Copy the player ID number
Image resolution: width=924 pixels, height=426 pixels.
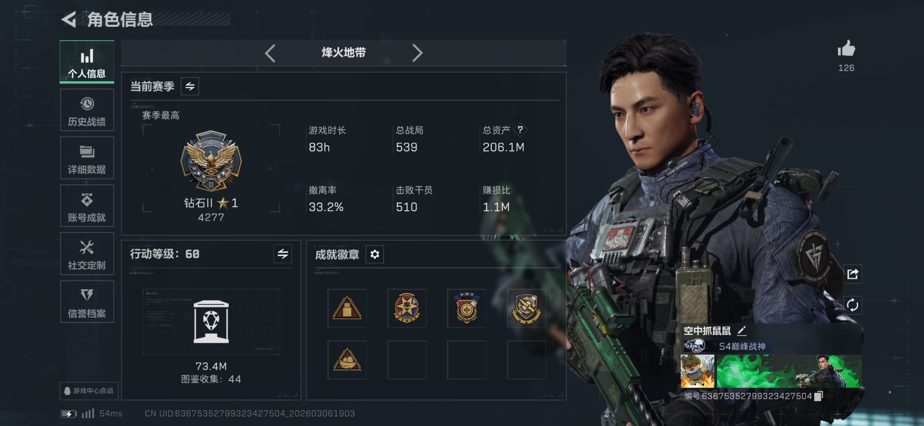point(819,396)
